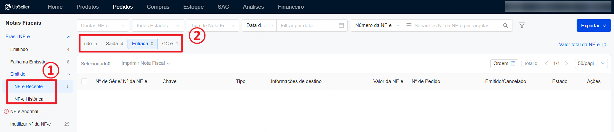Collapse the Brasil NF-e section

click(x=69, y=37)
